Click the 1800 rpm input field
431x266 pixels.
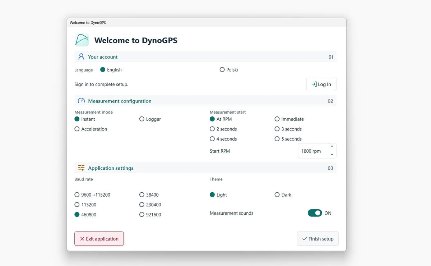313,151
